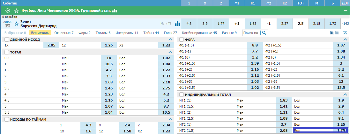
Task: Select the Все исходы tab
Action: point(40,33)
